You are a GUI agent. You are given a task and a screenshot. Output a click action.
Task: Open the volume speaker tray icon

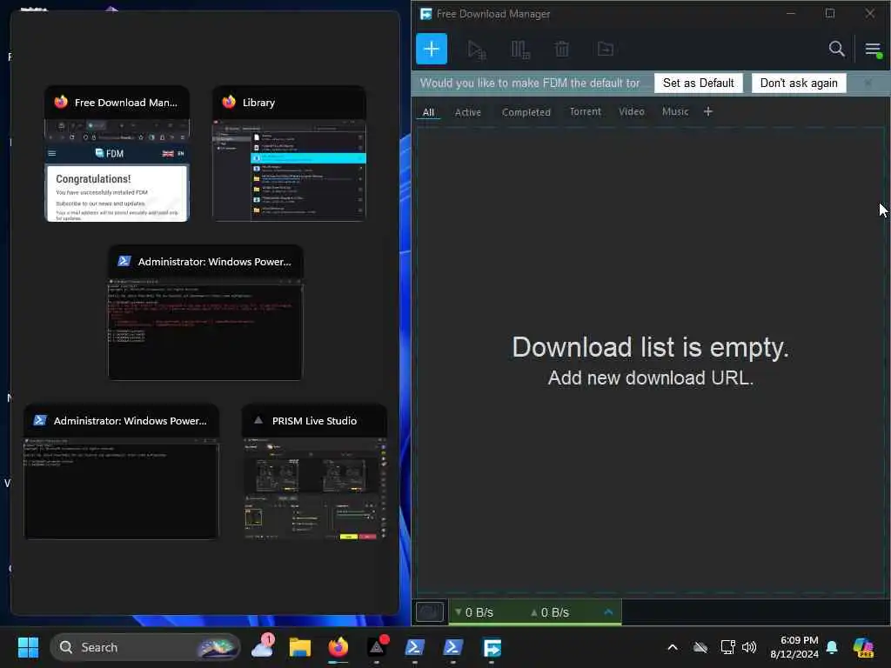[x=749, y=647]
